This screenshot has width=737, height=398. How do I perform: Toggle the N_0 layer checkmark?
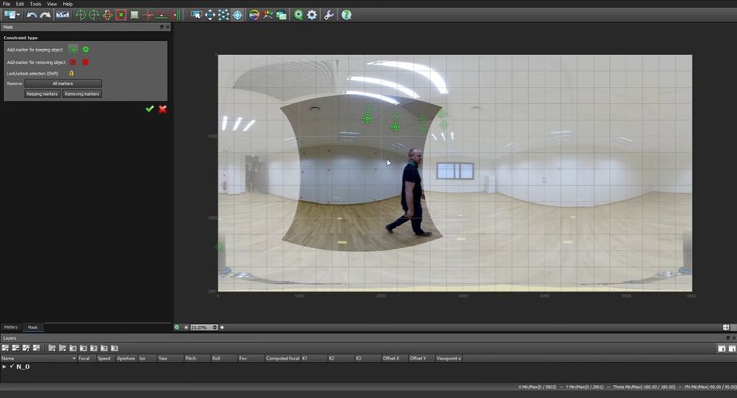pos(11,366)
